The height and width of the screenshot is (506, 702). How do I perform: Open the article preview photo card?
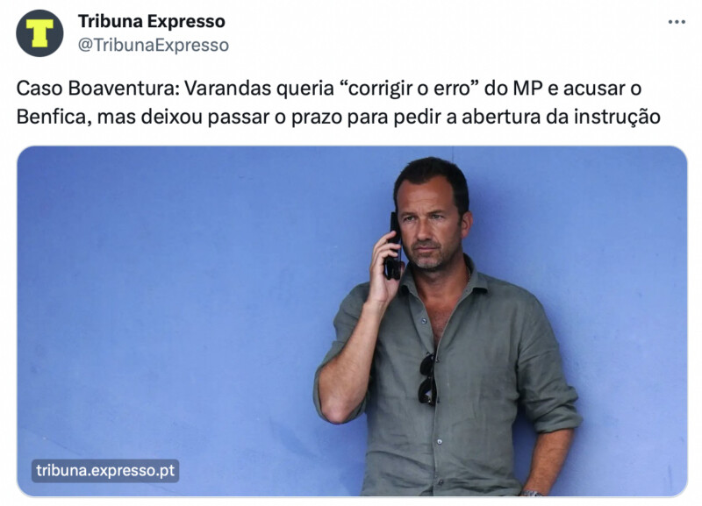pyautogui.click(x=352, y=321)
